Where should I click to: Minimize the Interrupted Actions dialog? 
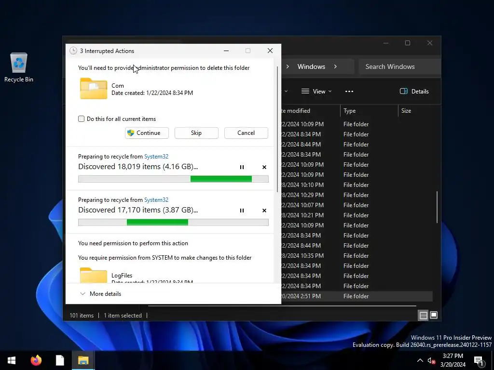point(226,51)
